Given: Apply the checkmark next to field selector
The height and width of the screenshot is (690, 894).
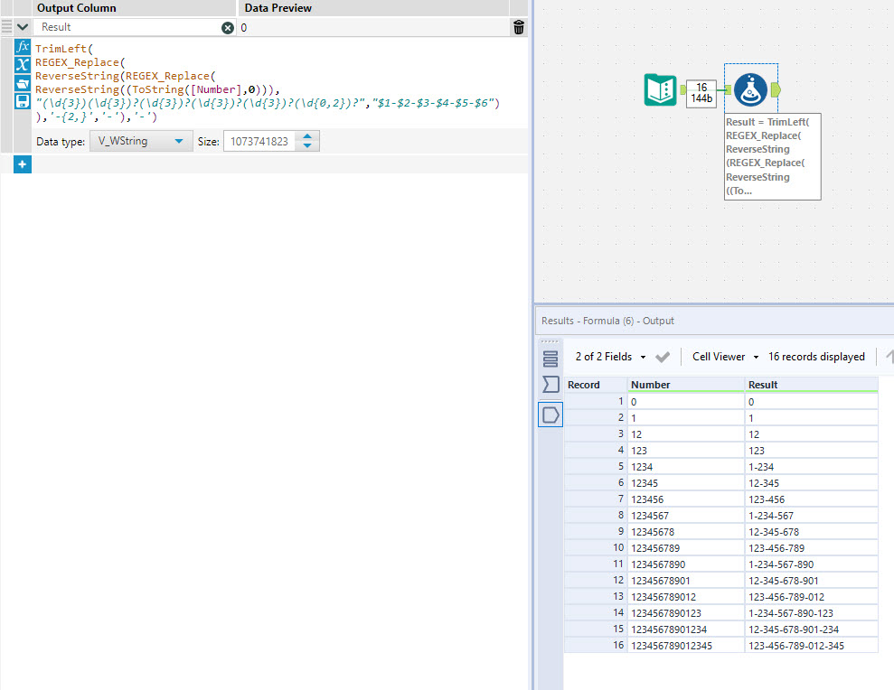Looking at the screenshot, I should pyautogui.click(x=662, y=356).
